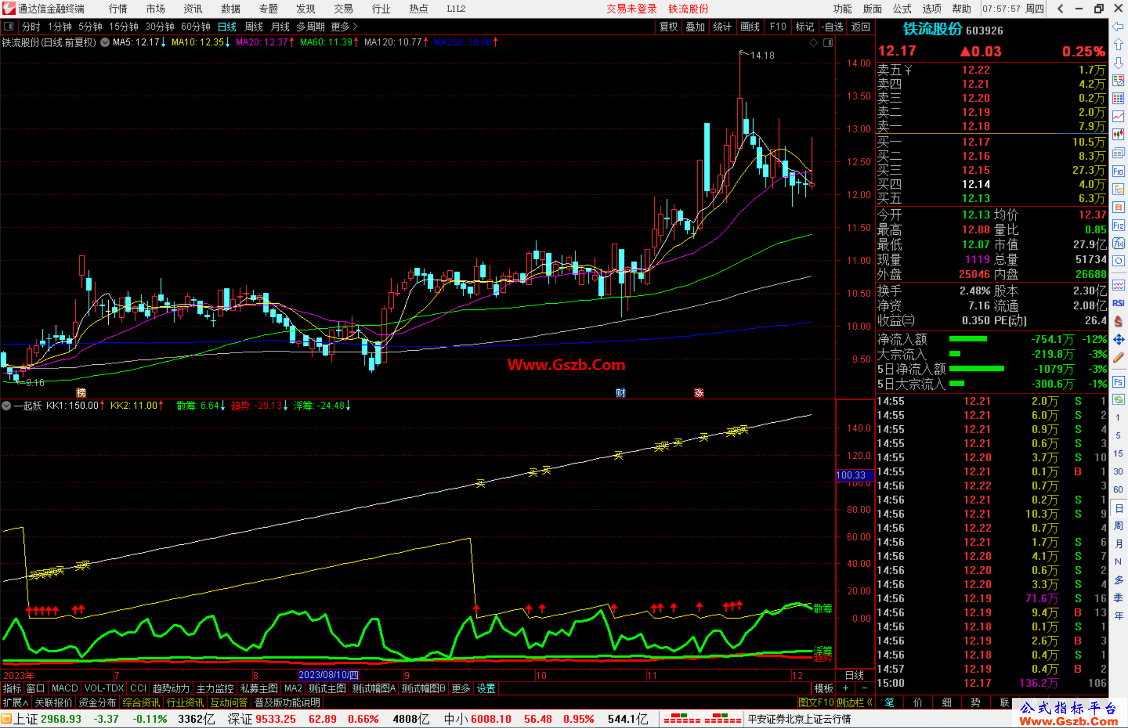1128x728 pixels.
Task: Click the up arrow icon in right sidebar
Action: pyautogui.click(x=1118, y=44)
